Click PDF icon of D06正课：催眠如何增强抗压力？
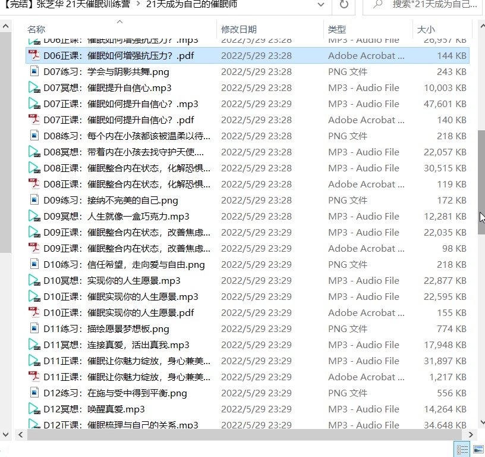Viewport: 485px width, 457px height. [x=34, y=55]
